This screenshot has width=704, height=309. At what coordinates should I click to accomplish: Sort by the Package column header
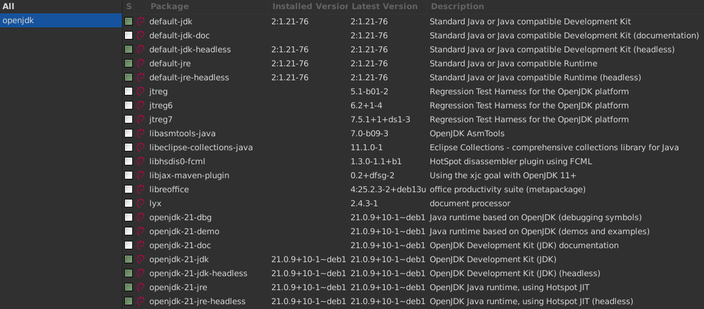pos(208,6)
